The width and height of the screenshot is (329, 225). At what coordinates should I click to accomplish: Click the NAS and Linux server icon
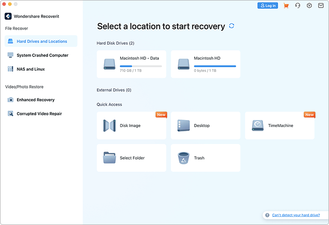(x=10, y=69)
